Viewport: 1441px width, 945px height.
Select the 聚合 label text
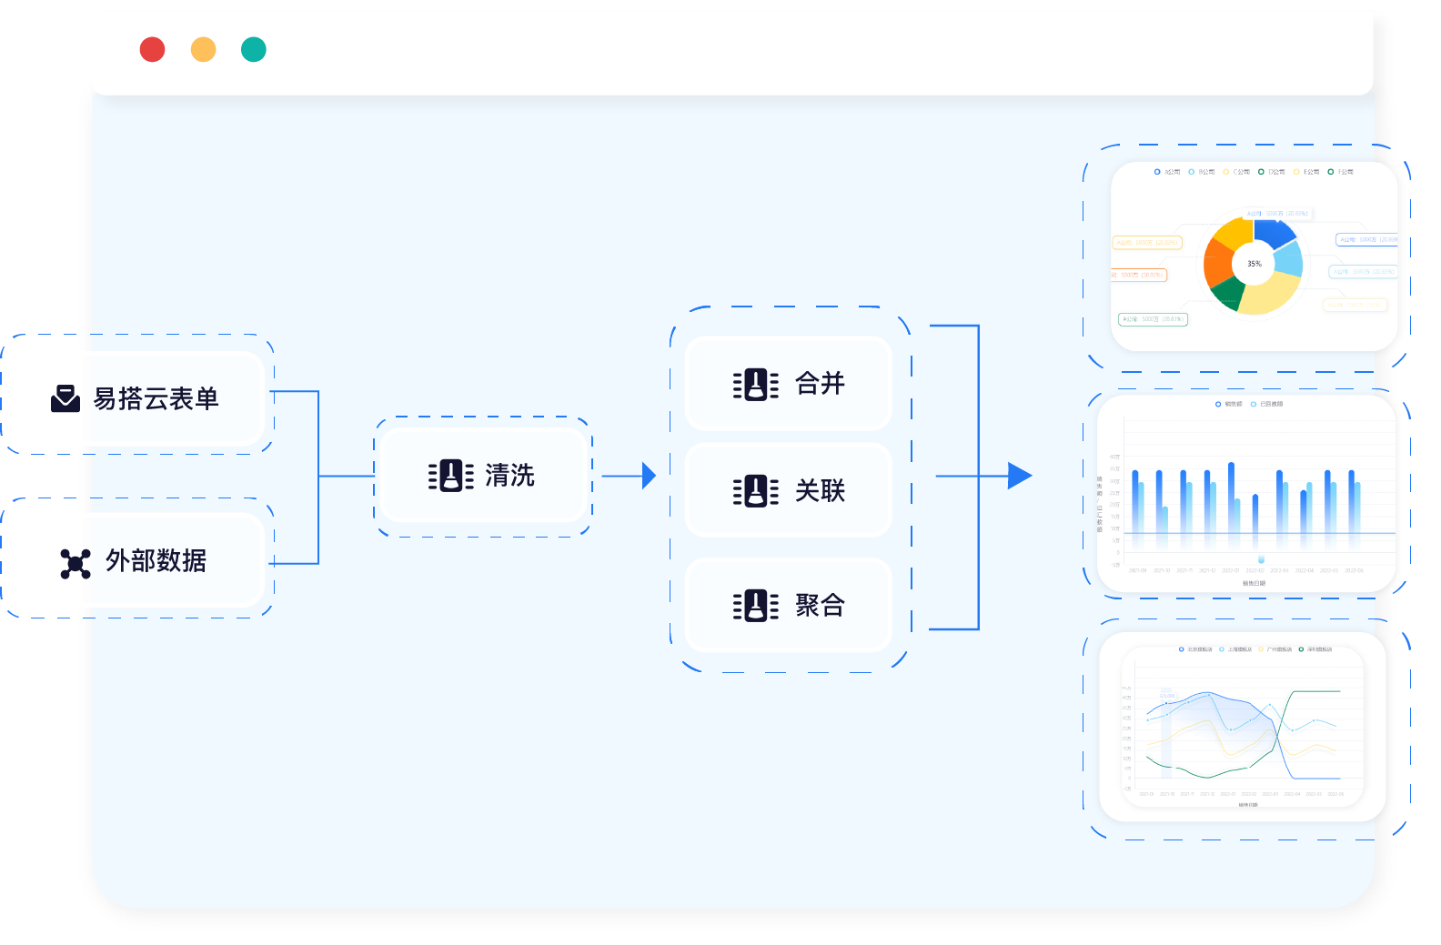click(x=820, y=605)
